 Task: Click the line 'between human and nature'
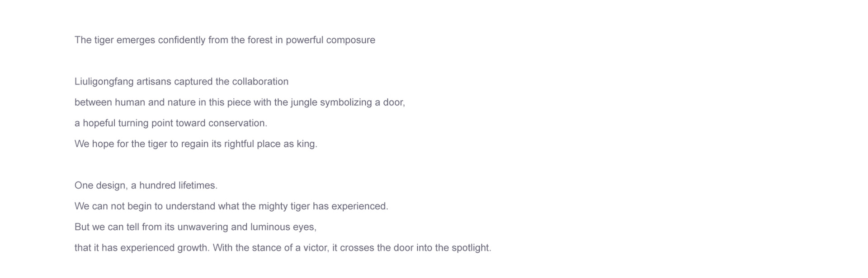[x=240, y=102]
